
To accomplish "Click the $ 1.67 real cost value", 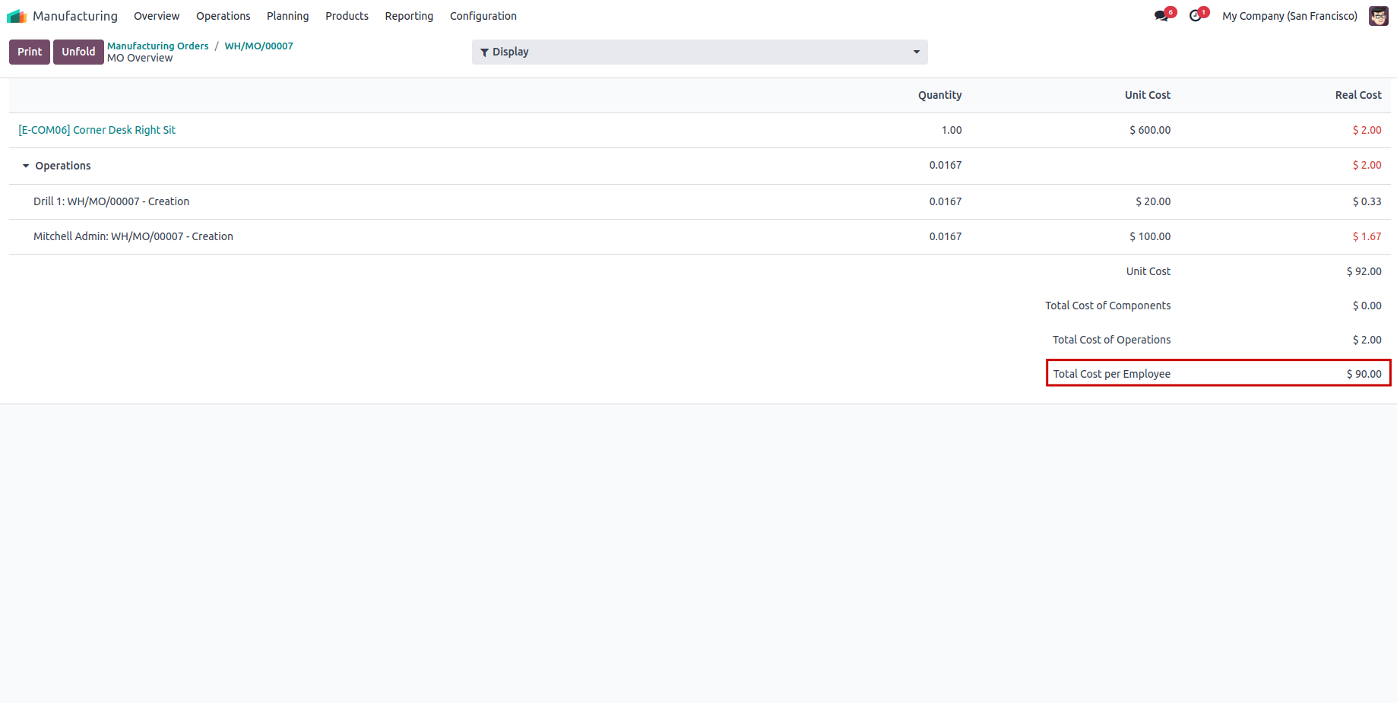I will pyautogui.click(x=1367, y=236).
